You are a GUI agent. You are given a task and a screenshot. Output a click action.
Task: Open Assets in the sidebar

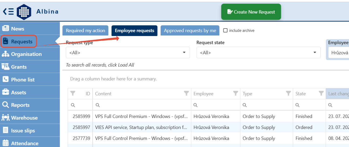30,92
